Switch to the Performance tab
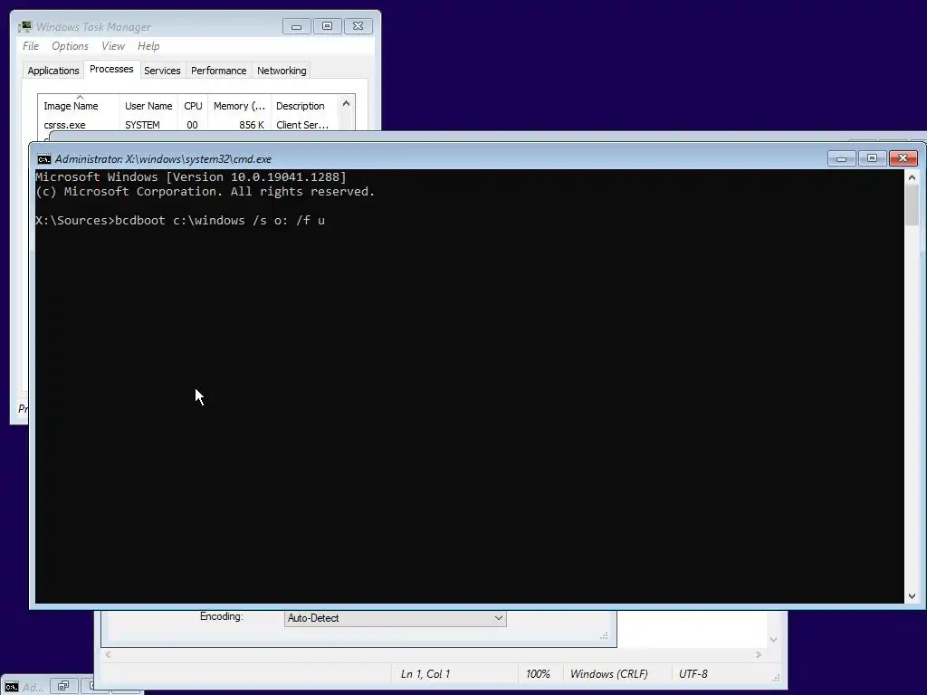This screenshot has width=927, height=695. 219,71
